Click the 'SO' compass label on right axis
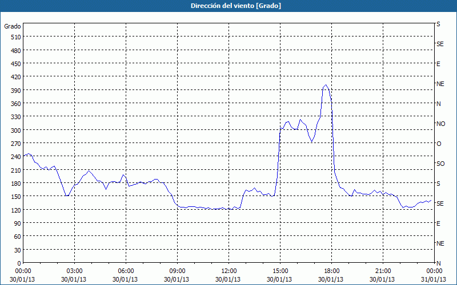 click(x=440, y=164)
